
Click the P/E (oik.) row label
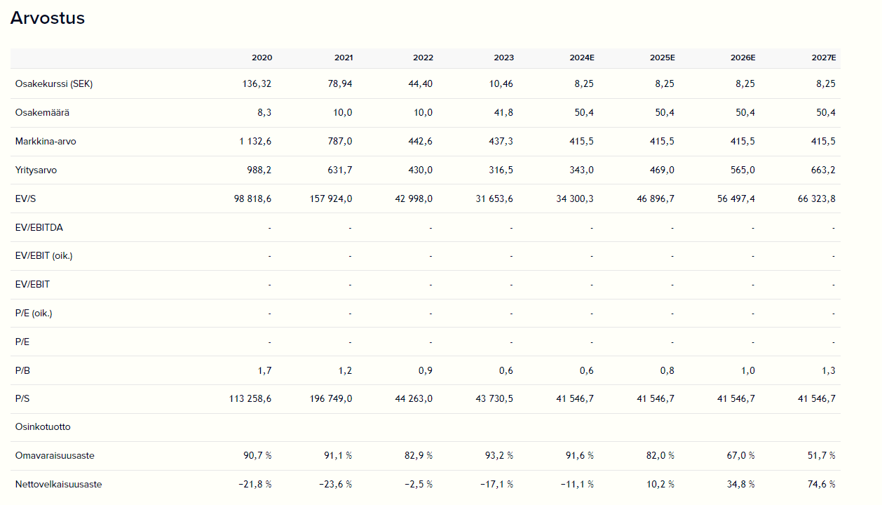coord(34,313)
